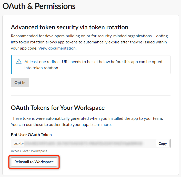
Task: Click the OAuth & Permissions page title
Action: click(x=39, y=6)
